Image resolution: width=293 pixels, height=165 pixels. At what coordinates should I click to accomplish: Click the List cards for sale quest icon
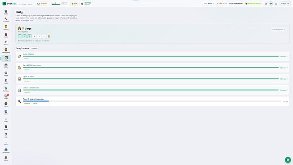(19, 90)
